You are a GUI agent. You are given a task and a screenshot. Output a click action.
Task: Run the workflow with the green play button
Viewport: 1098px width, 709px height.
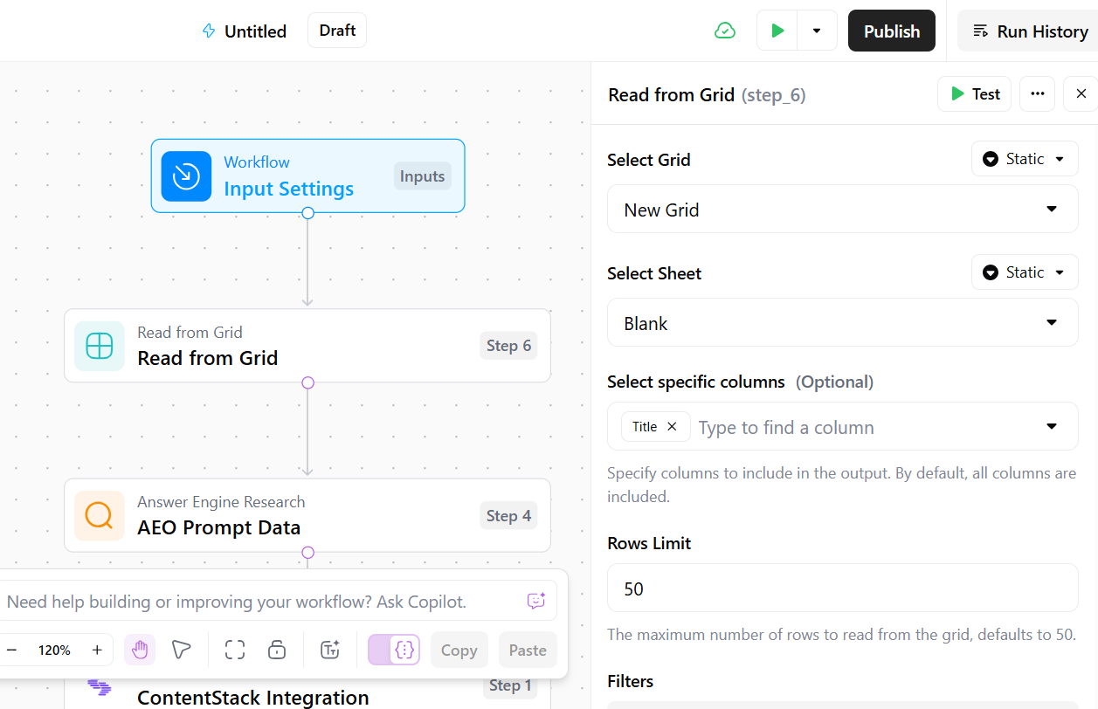[x=777, y=30]
